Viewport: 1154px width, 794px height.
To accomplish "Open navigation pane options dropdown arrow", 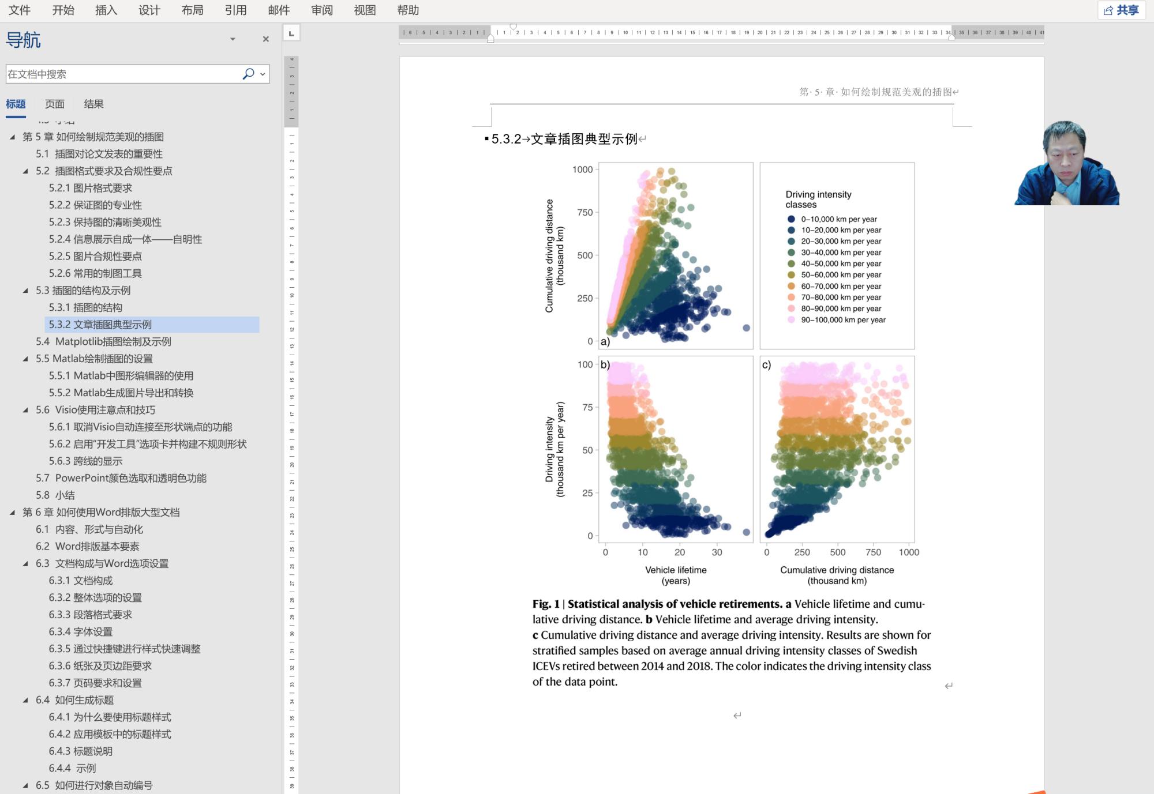I will (x=233, y=39).
